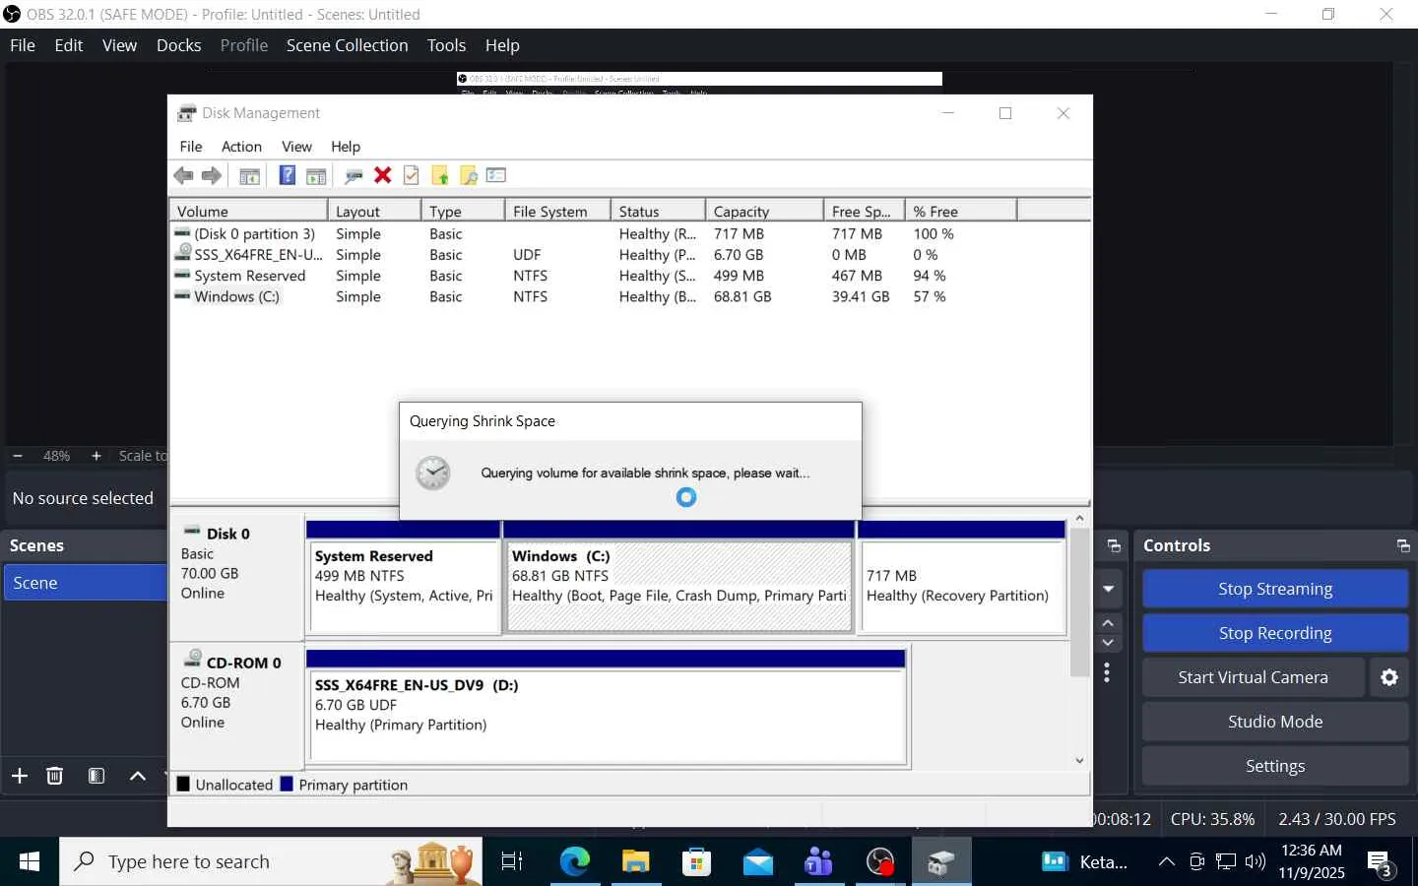1418x886 pixels.
Task: Click the Show/Hide Action Pane toolbar icon
Action: click(316, 175)
